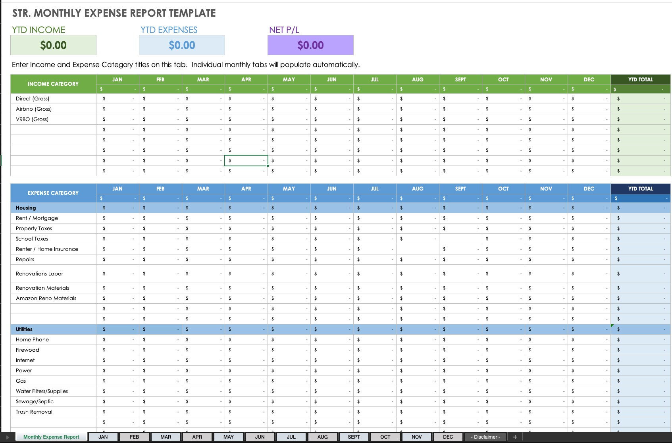Click the EXPENSE CATEGORY header cell
672x443 pixels.
(x=53, y=193)
